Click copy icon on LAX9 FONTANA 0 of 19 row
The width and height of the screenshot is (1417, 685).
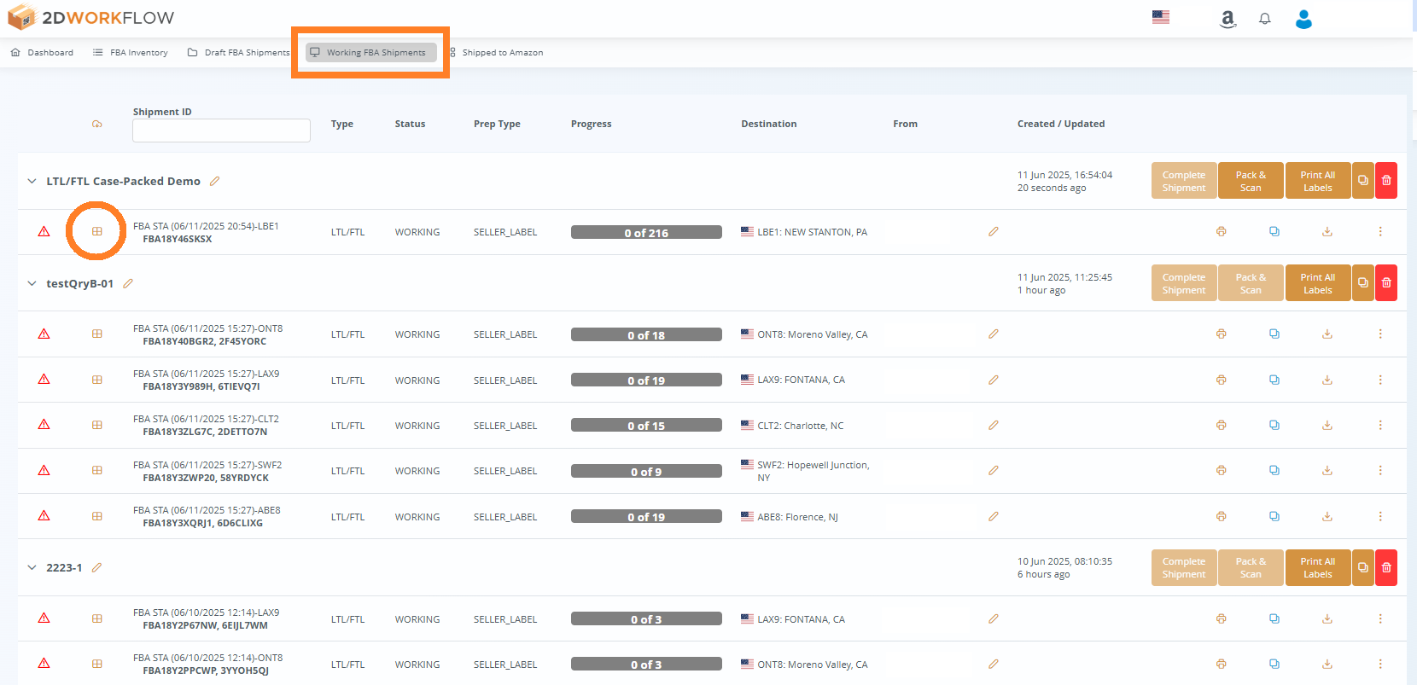[x=1274, y=380]
